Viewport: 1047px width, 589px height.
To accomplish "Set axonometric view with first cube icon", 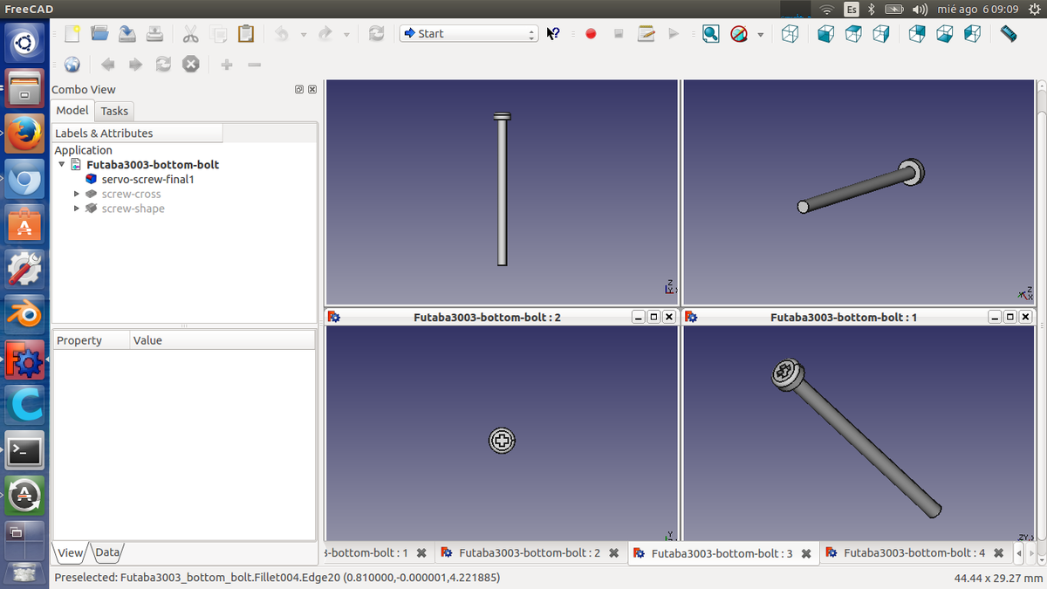I will (x=790, y=34).
